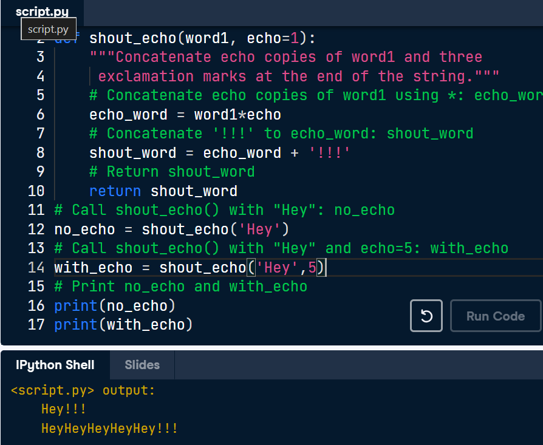Click line number 17 in the gutter
This screenshot has width=543, height=445.
[36, 324]
